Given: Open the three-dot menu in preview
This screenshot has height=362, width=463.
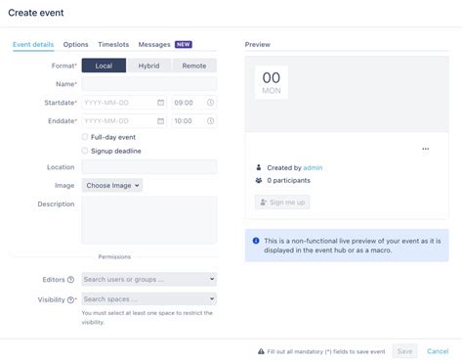Looking at the screenshot, I should [425, 149].
